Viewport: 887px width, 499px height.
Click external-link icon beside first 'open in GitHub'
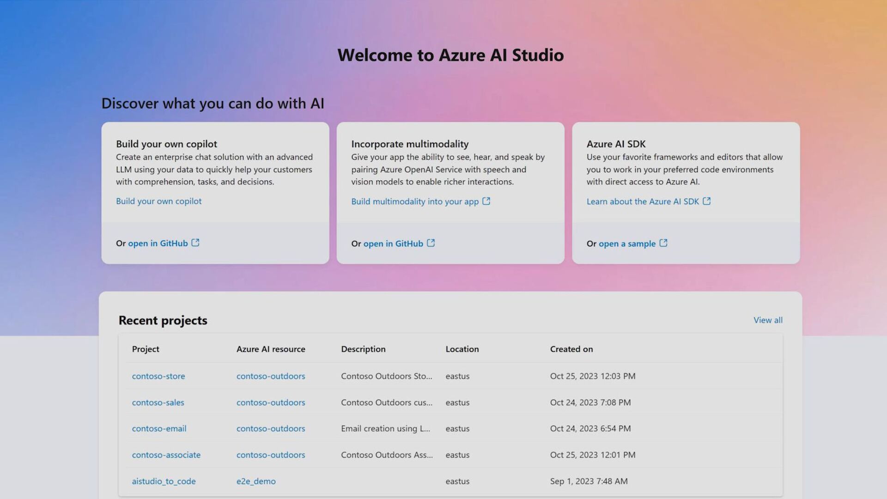pos(195,243)
